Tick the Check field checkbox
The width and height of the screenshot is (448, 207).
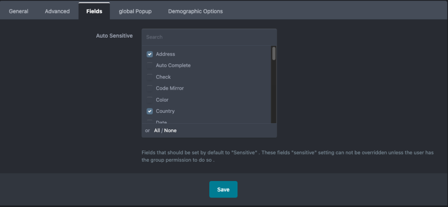[x=150, y=77]
